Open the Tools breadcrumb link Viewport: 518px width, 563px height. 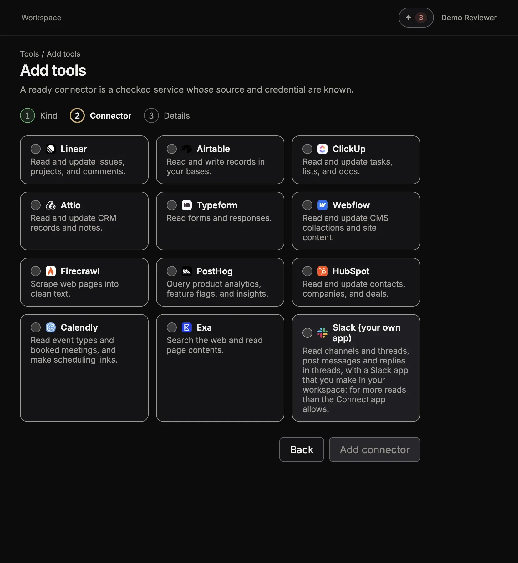coord(29,54)
